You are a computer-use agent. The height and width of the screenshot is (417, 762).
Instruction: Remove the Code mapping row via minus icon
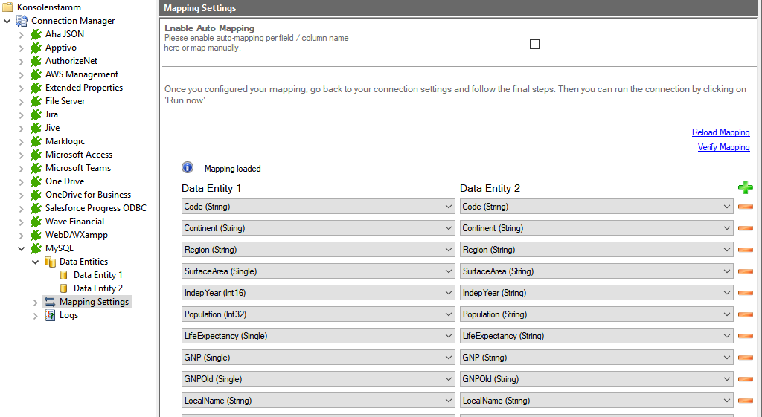pos(745,207)
